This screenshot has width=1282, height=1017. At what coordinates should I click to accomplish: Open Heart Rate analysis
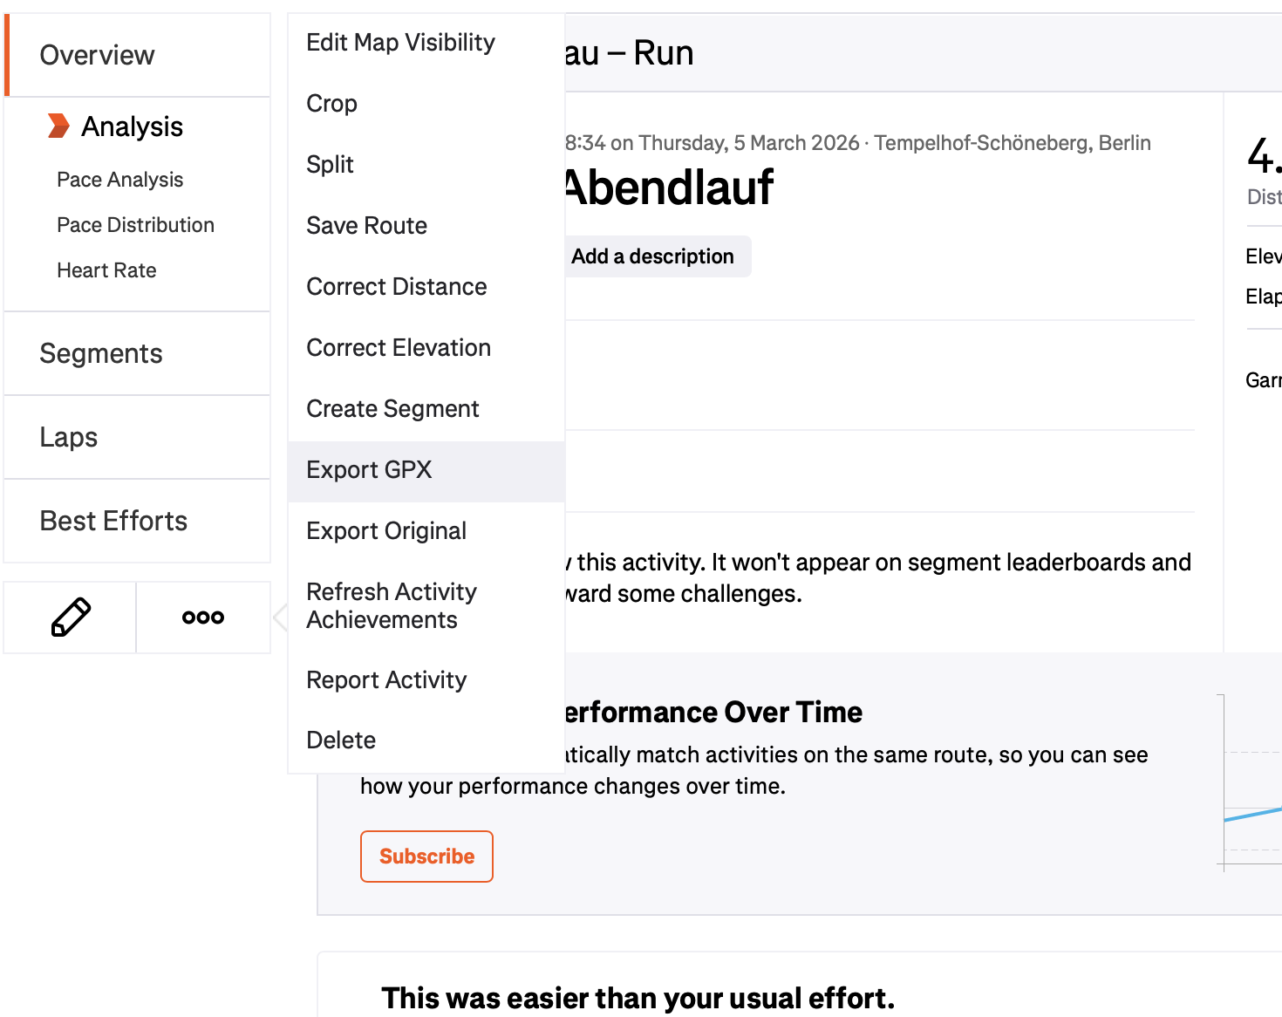106,270
